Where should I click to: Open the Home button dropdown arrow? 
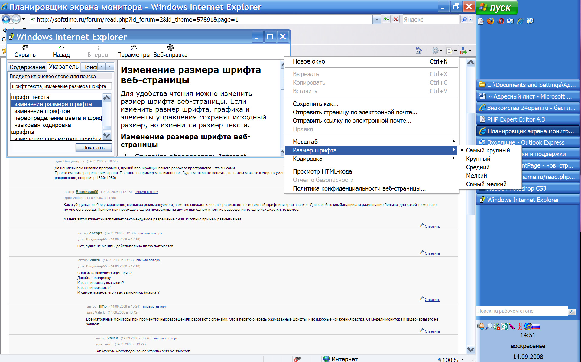click(x=427, y=51)
